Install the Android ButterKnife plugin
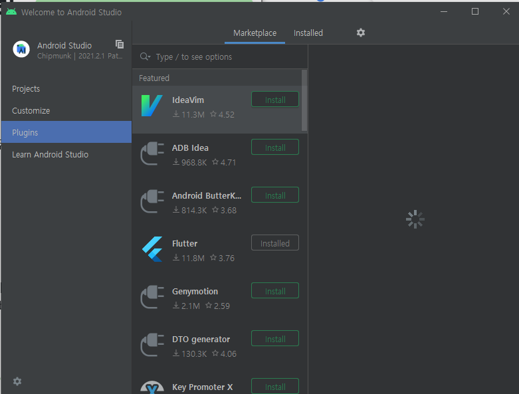519x394 pixels. 275,195
